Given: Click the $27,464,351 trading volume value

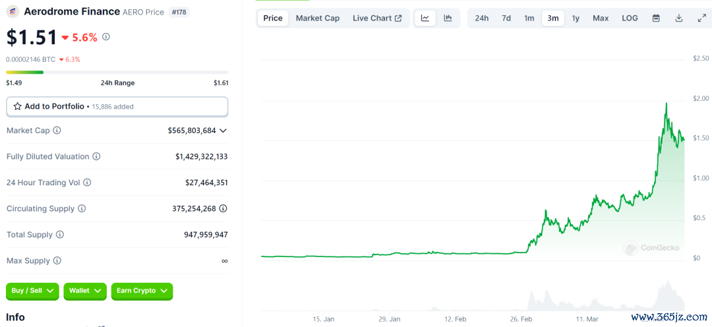Looking at the screenshot, I should pos(206,183).
